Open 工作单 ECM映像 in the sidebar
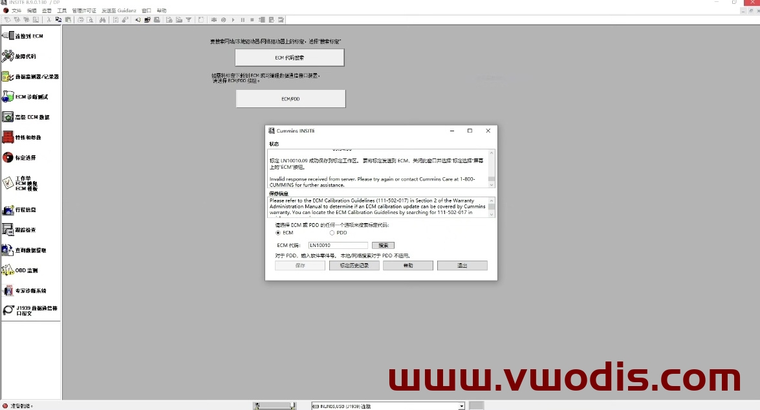Viewport: 760px width, 410px height. [20, 183]
